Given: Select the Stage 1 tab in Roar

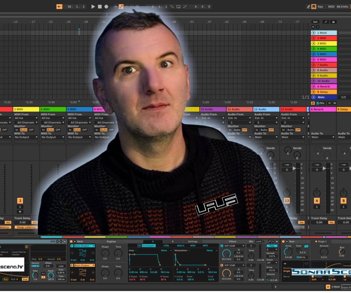Looking at the screenshot, I should click(x=321, y=241).
